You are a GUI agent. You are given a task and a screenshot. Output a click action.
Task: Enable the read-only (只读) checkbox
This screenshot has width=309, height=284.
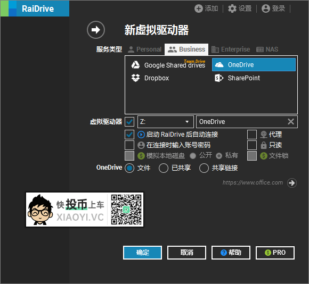coord(252,145)
